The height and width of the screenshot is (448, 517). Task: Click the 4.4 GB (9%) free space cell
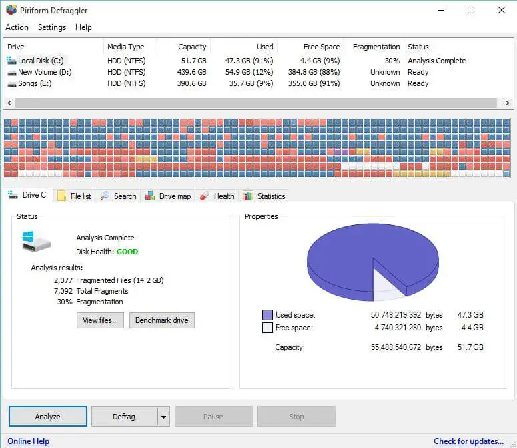(x=320, y=61)
